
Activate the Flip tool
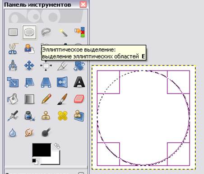62,82
